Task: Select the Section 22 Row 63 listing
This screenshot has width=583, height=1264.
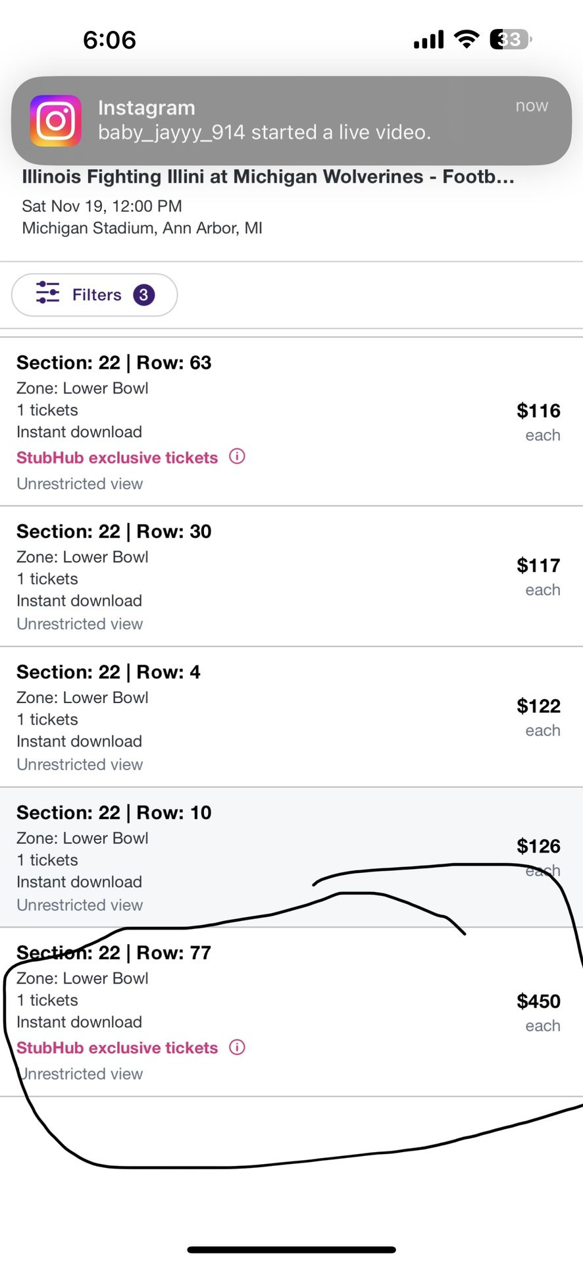Action: [x=291, y=422]
